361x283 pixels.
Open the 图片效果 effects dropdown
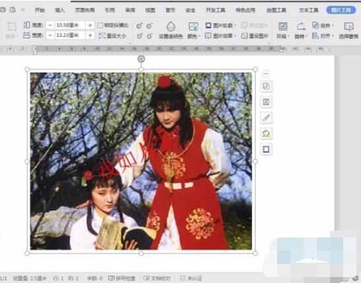pos(220,36)
